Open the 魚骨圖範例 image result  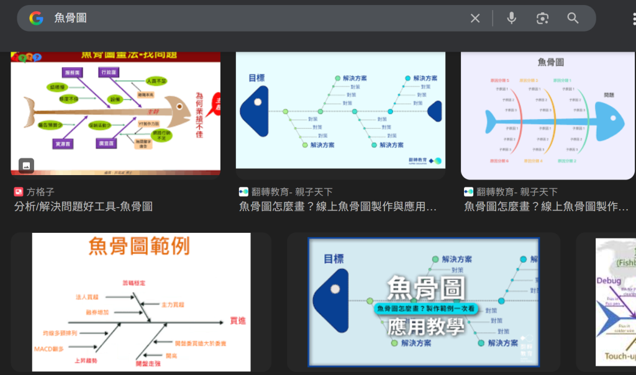coord(141,302)
